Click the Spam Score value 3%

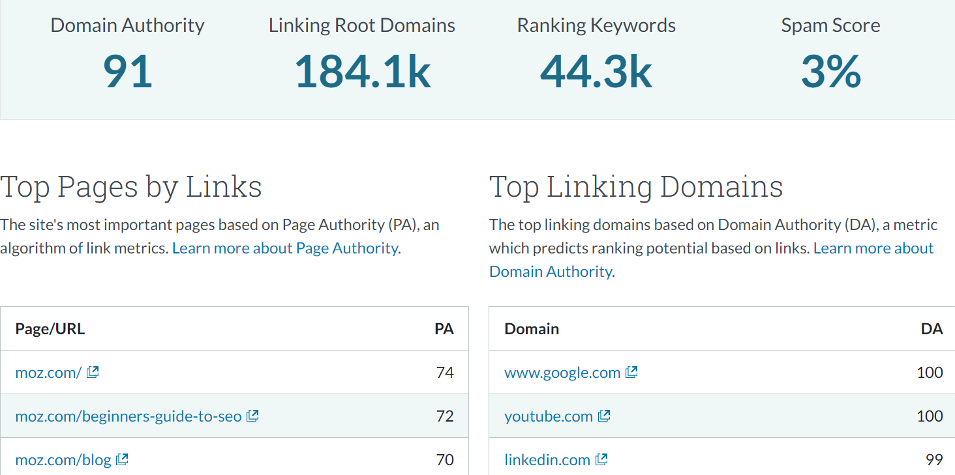tap(831, 72)
